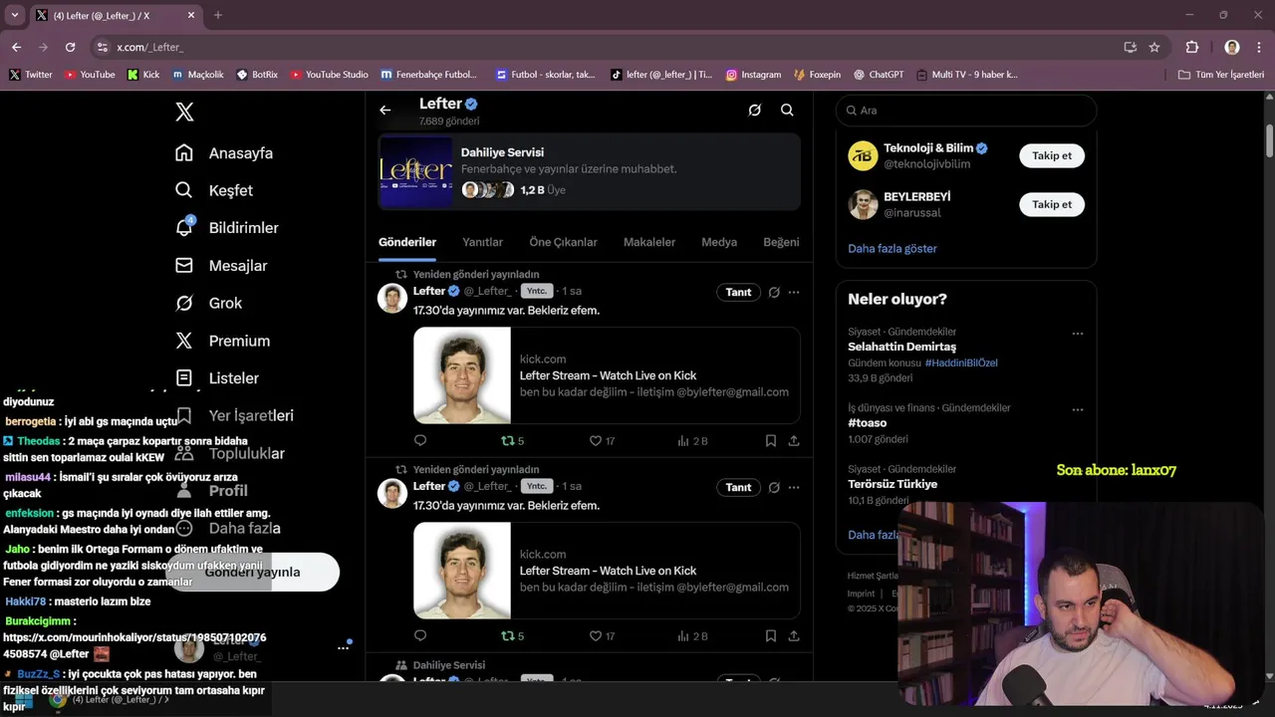1275x717 pixels.
Task: Open Bildirimler bell icon
Action: point(184,227)
